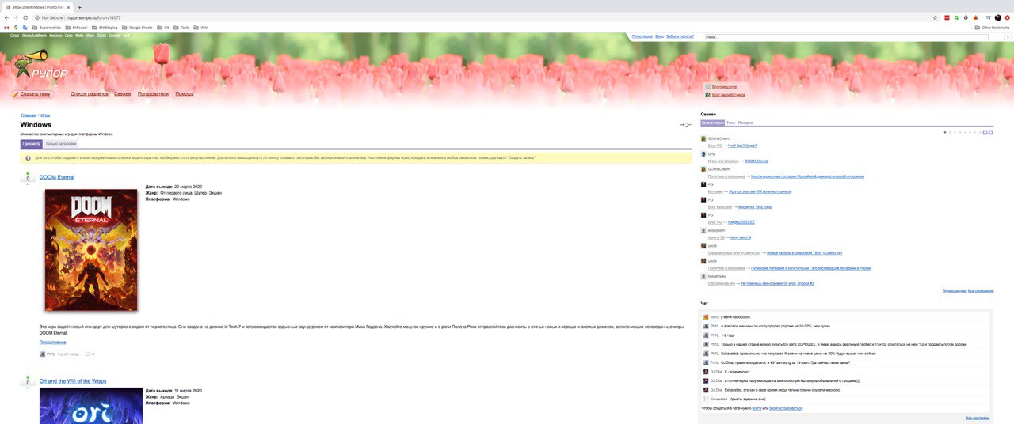Switch to Только заголовки tab
The image size is (1014, 424).
(61, 144)
